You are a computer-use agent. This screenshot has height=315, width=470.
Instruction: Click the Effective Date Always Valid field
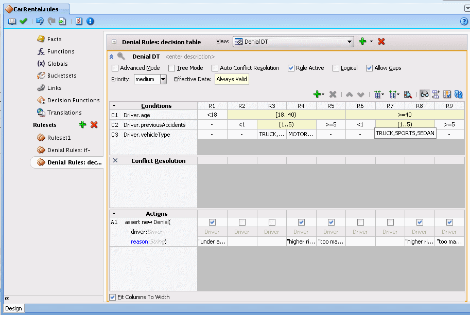click(232, 79)
